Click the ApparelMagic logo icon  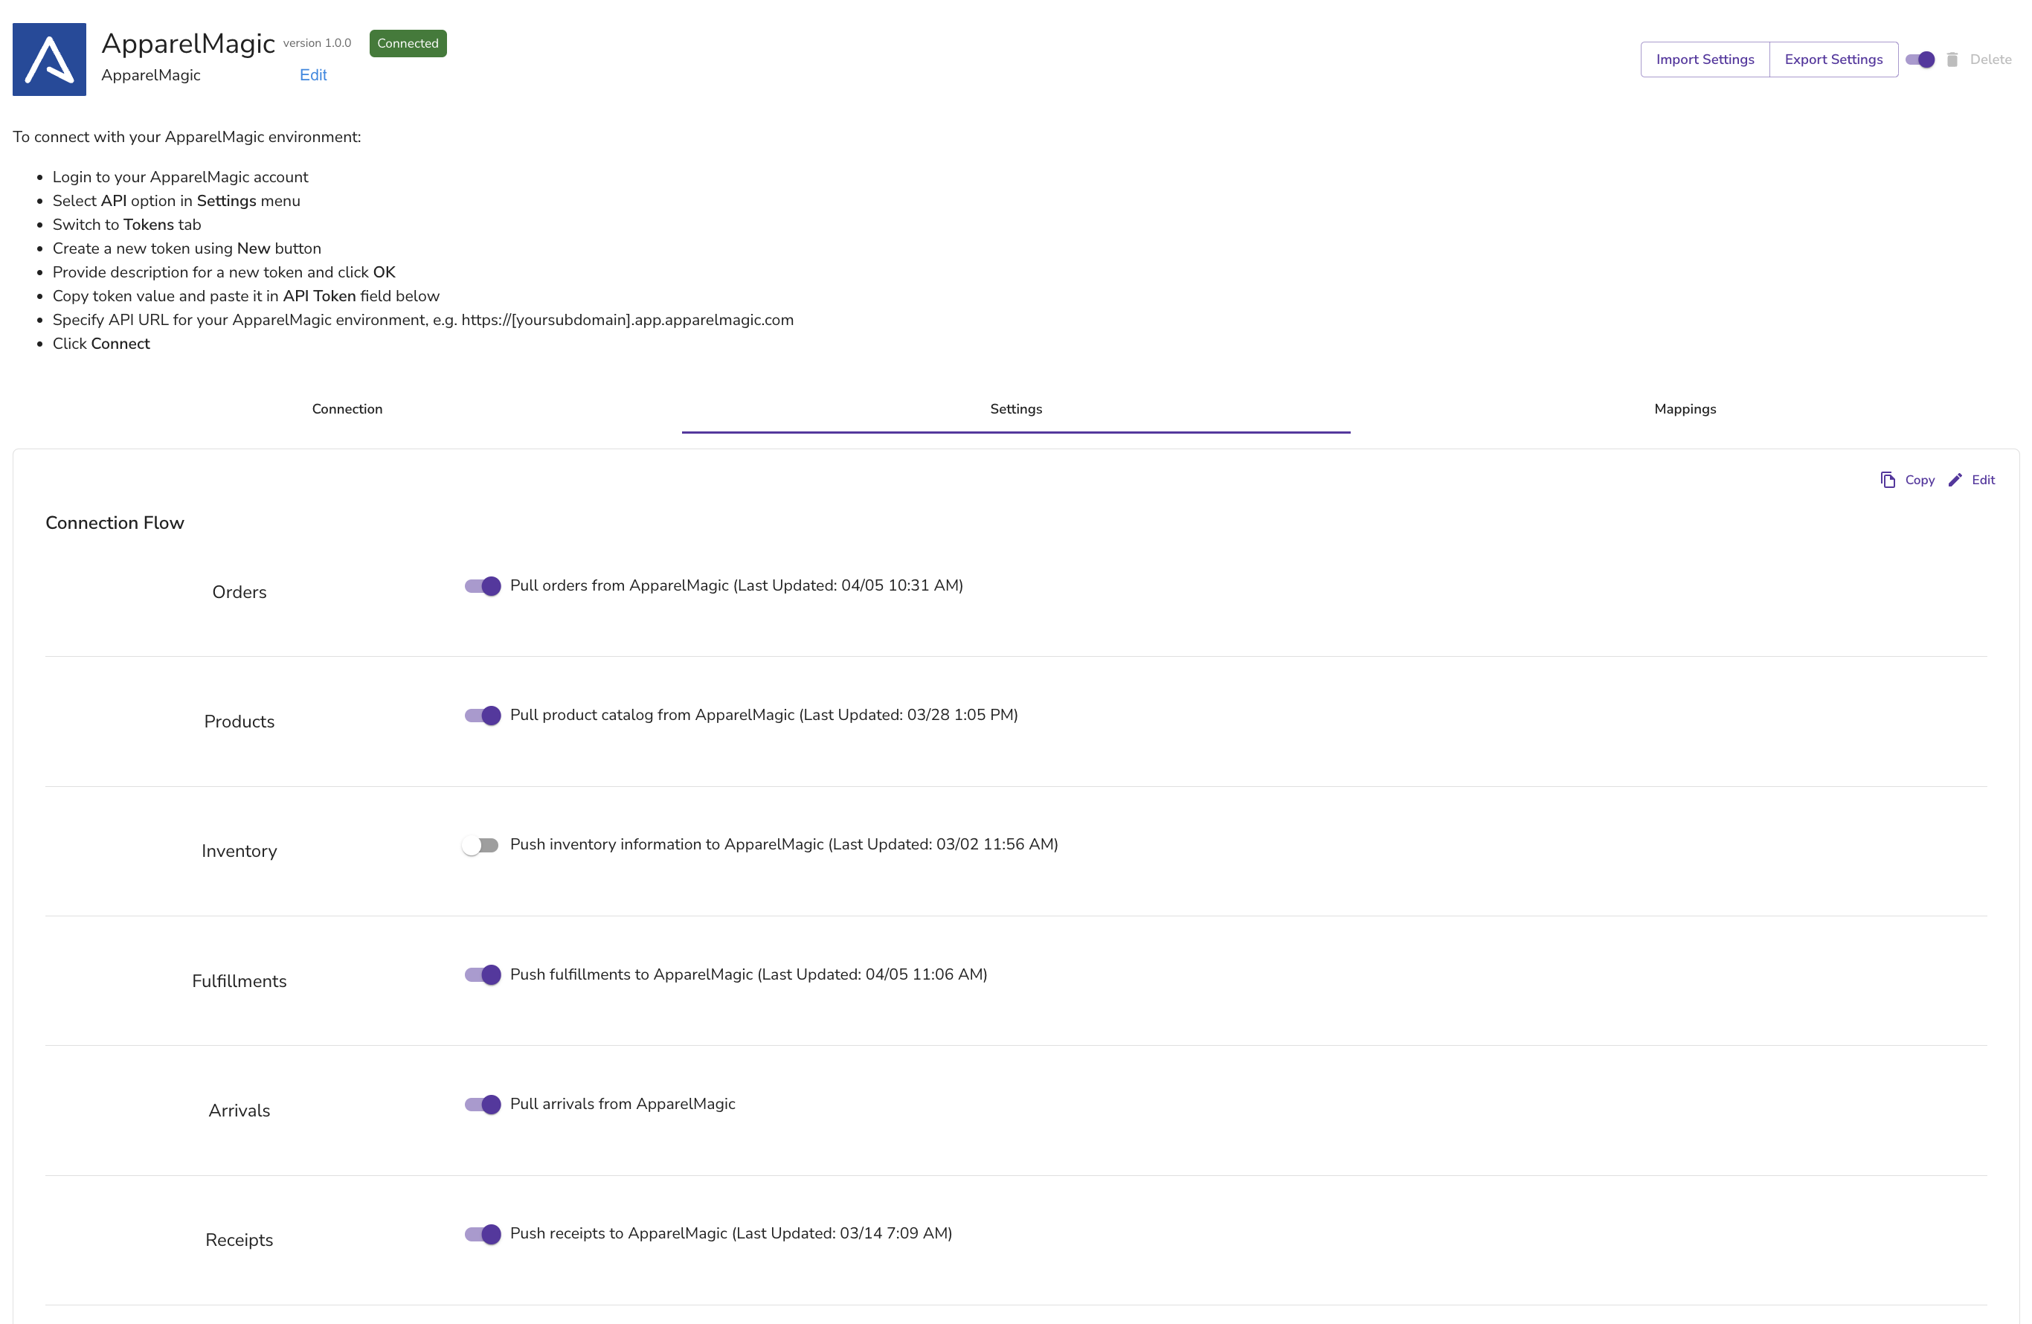point(48,59)
